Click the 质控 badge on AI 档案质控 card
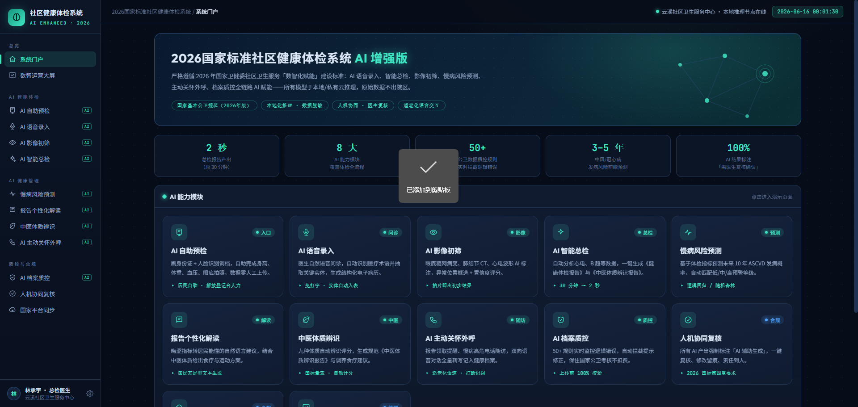The image size is (858, 407). 645,320
